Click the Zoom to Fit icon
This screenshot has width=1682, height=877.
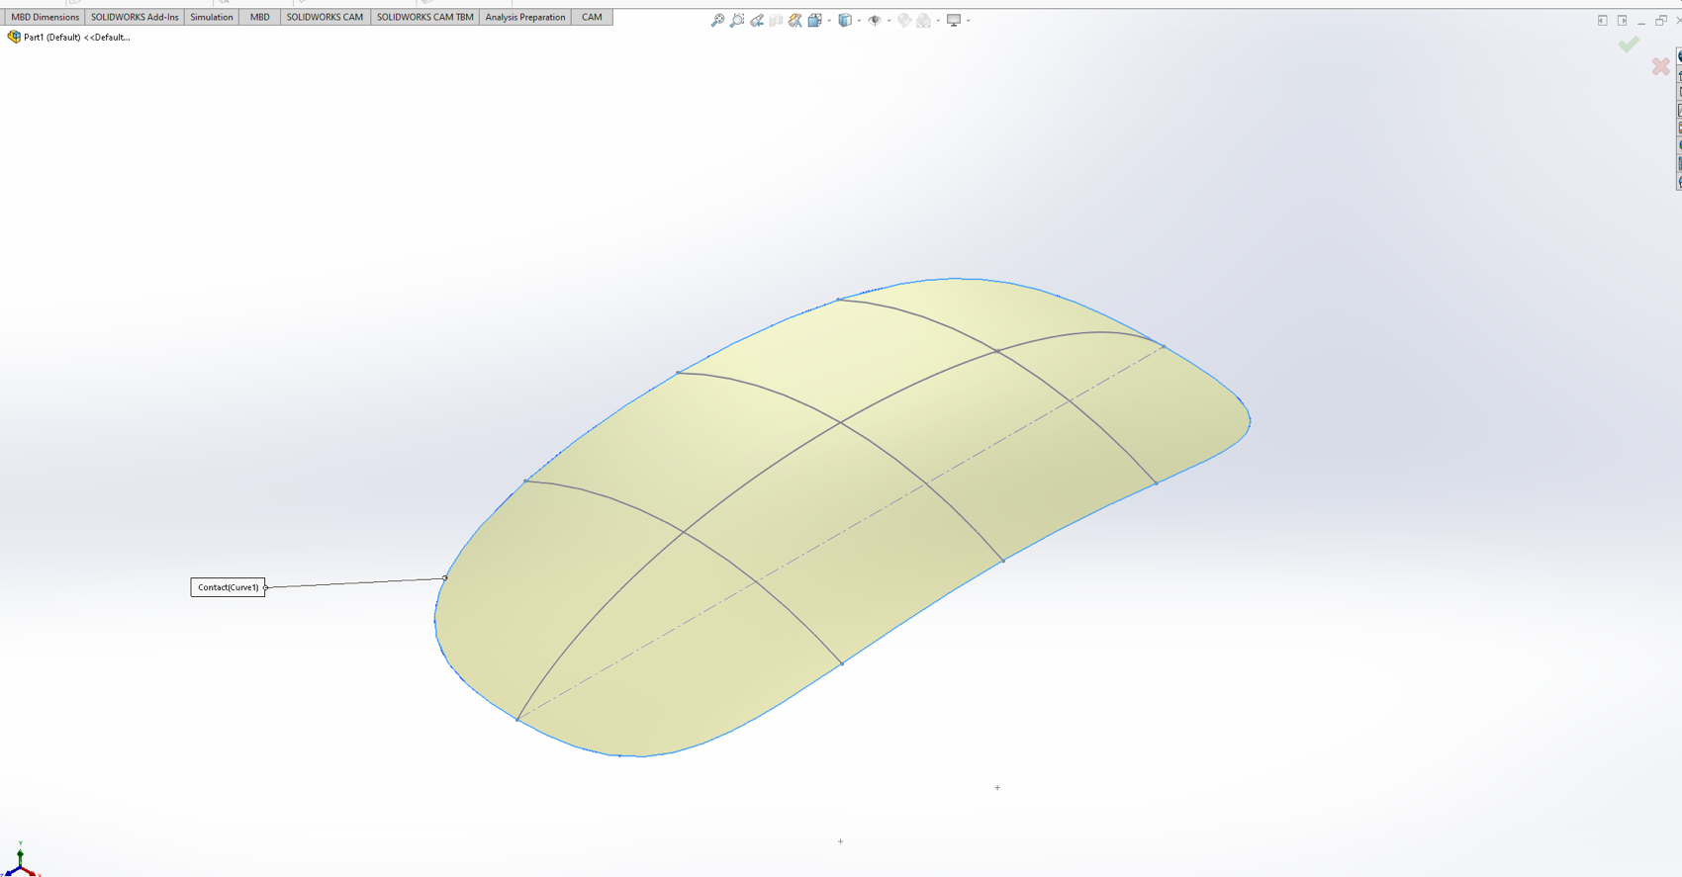tap(717, 20)
